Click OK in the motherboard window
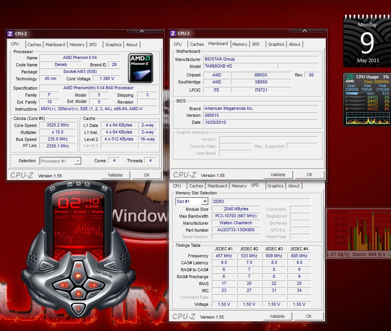Screen dimensions: 391x331 [x=309, y=175]
